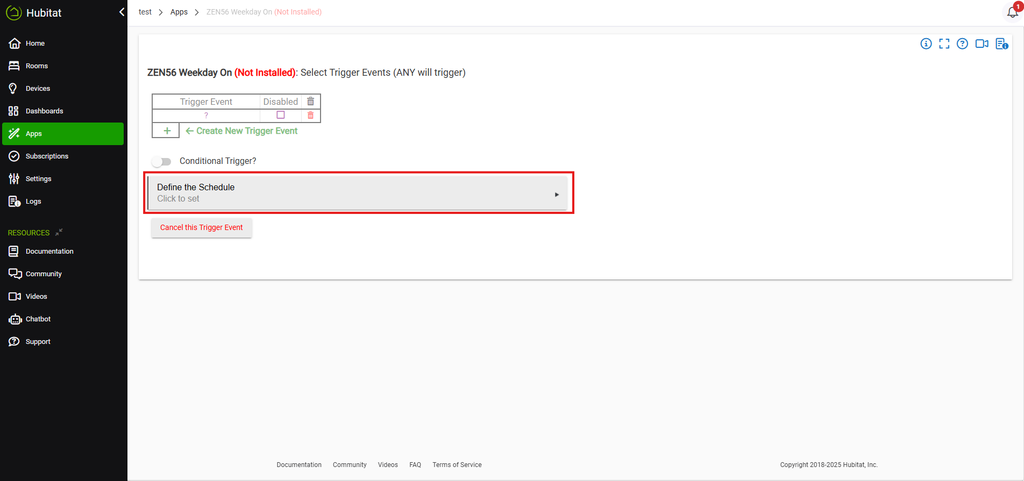Click the Chatbot robot icon
This screenshot has width=1024, height=481.
15,319
